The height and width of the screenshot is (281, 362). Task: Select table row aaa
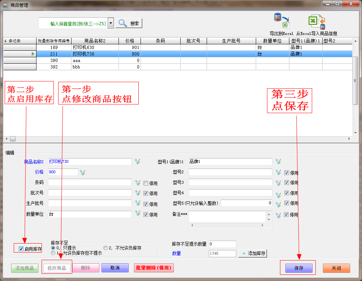coord(178,61)
